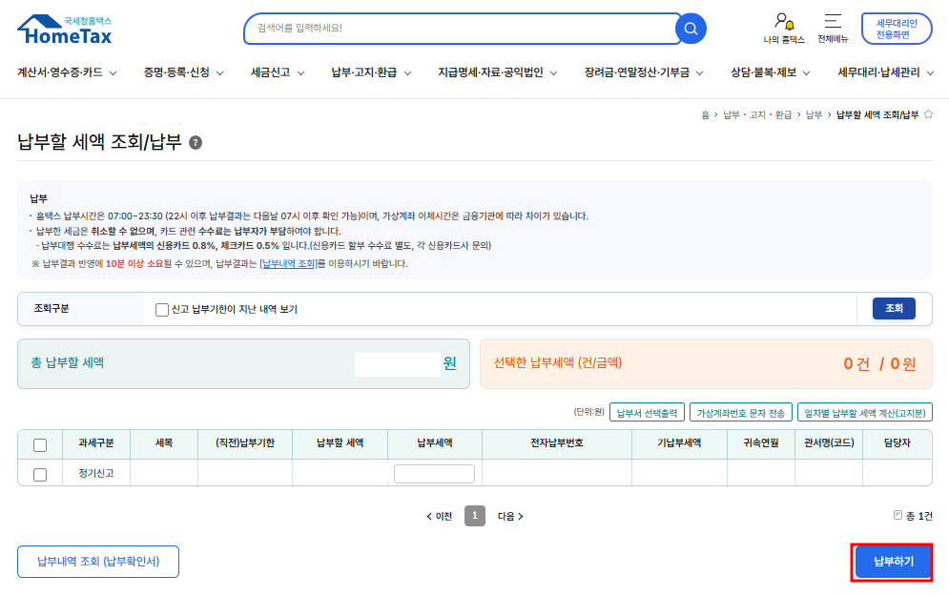949x596 pixels.
Task: Expand 계산서·영수증·카드 menu
Action: click(x=67, y=72)
